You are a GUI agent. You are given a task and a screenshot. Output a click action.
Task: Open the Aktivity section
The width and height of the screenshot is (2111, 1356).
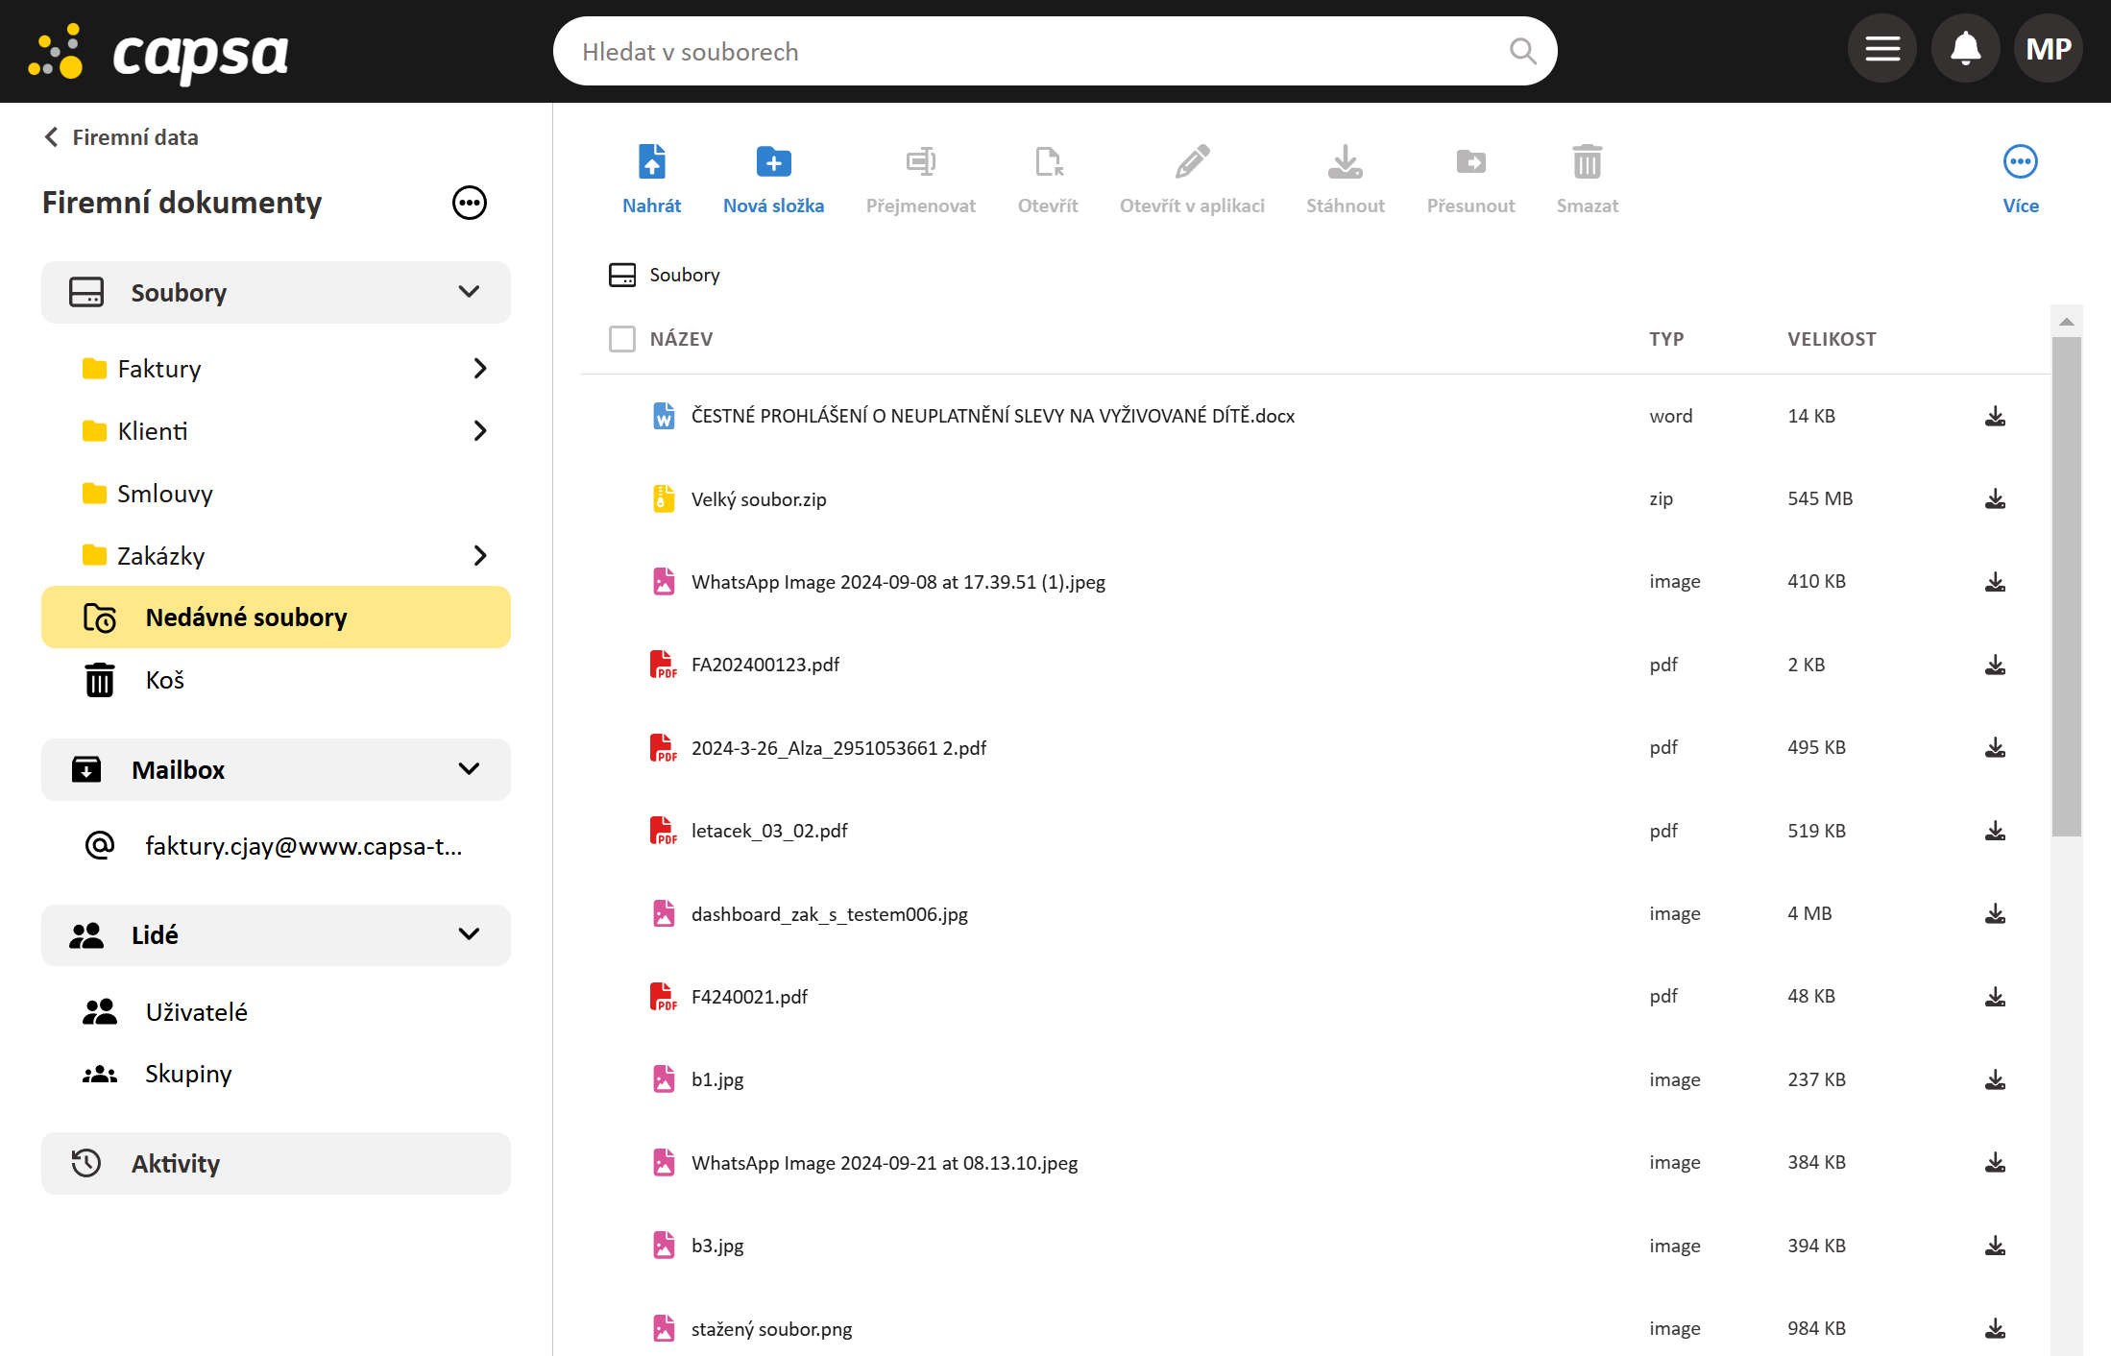(176, 1164)
